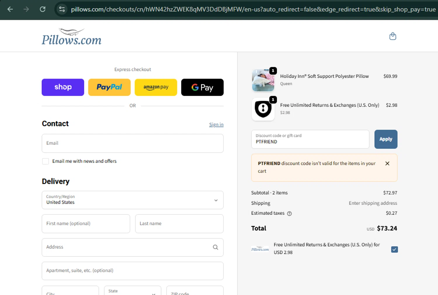Screen dimensions: 438x295
Task: Click the discount code field with PTFRIEND
Action: pos(310,139)
